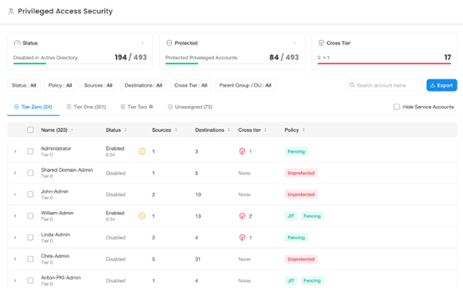The height and width of the screenshot is (288, 463).
Task: Click the Unprotected badge for Chris-Admin
Action: 301,259
